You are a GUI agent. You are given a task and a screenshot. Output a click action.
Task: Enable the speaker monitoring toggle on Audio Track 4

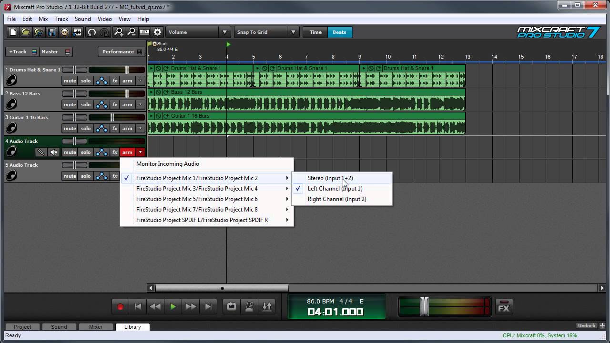[x=53, y=152]
